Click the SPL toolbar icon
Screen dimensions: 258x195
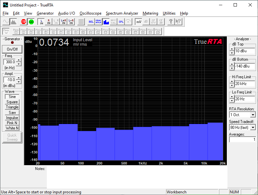click(121, 22)
